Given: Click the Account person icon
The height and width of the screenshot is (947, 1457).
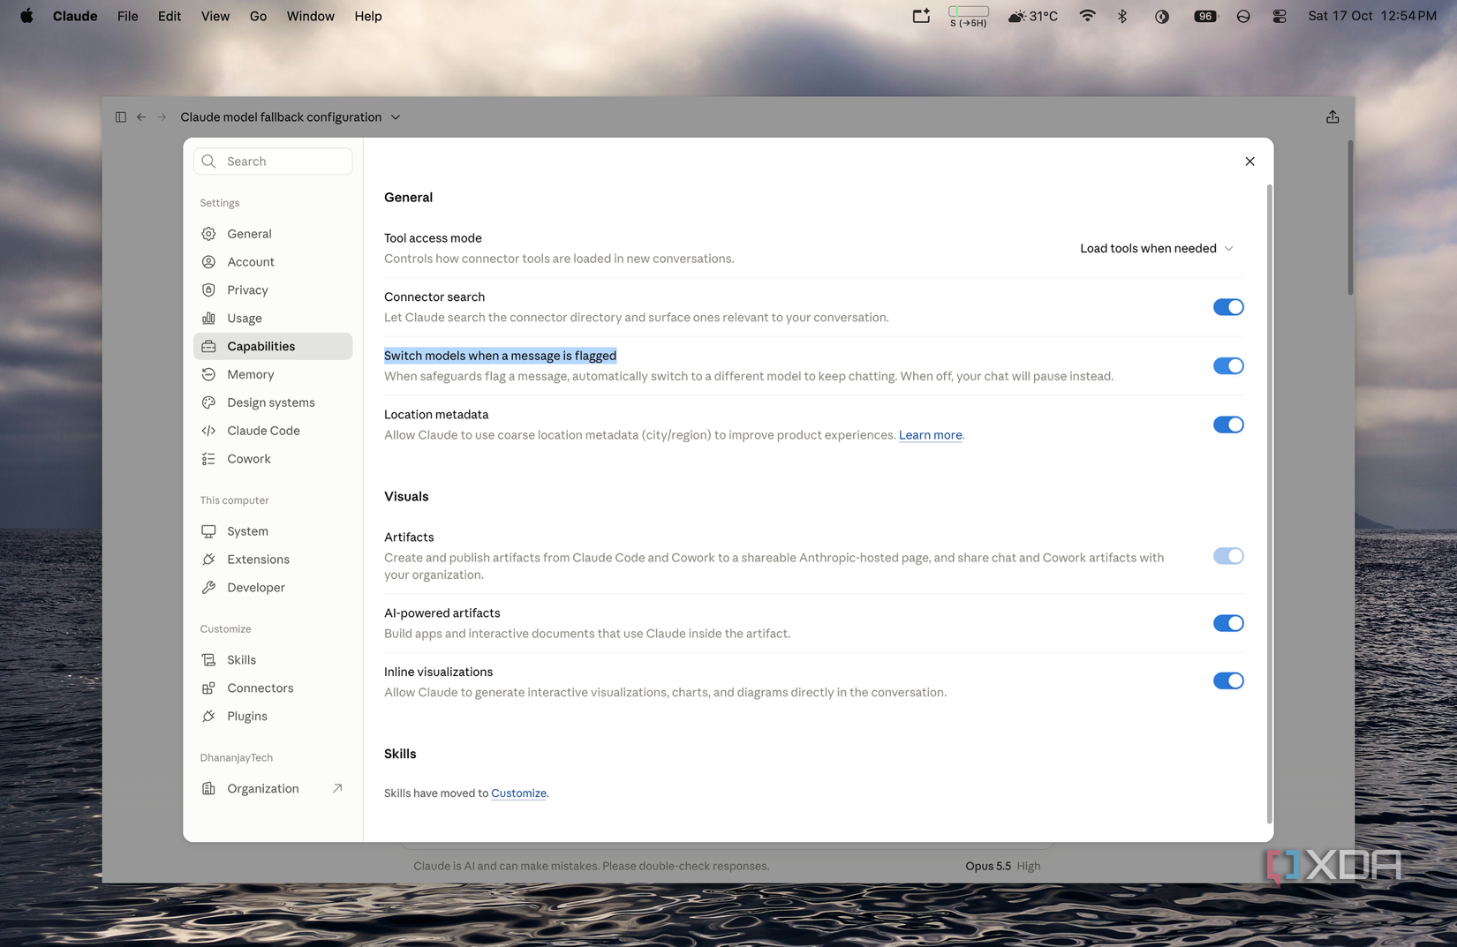Looking at the screenshot, I should click(208, 262).
